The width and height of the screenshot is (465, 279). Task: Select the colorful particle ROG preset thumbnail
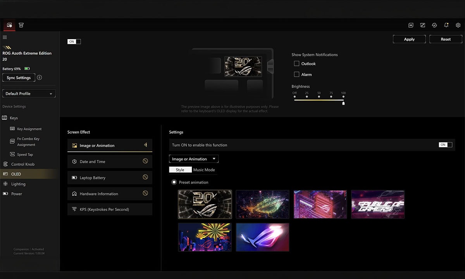tap(263, 204)
